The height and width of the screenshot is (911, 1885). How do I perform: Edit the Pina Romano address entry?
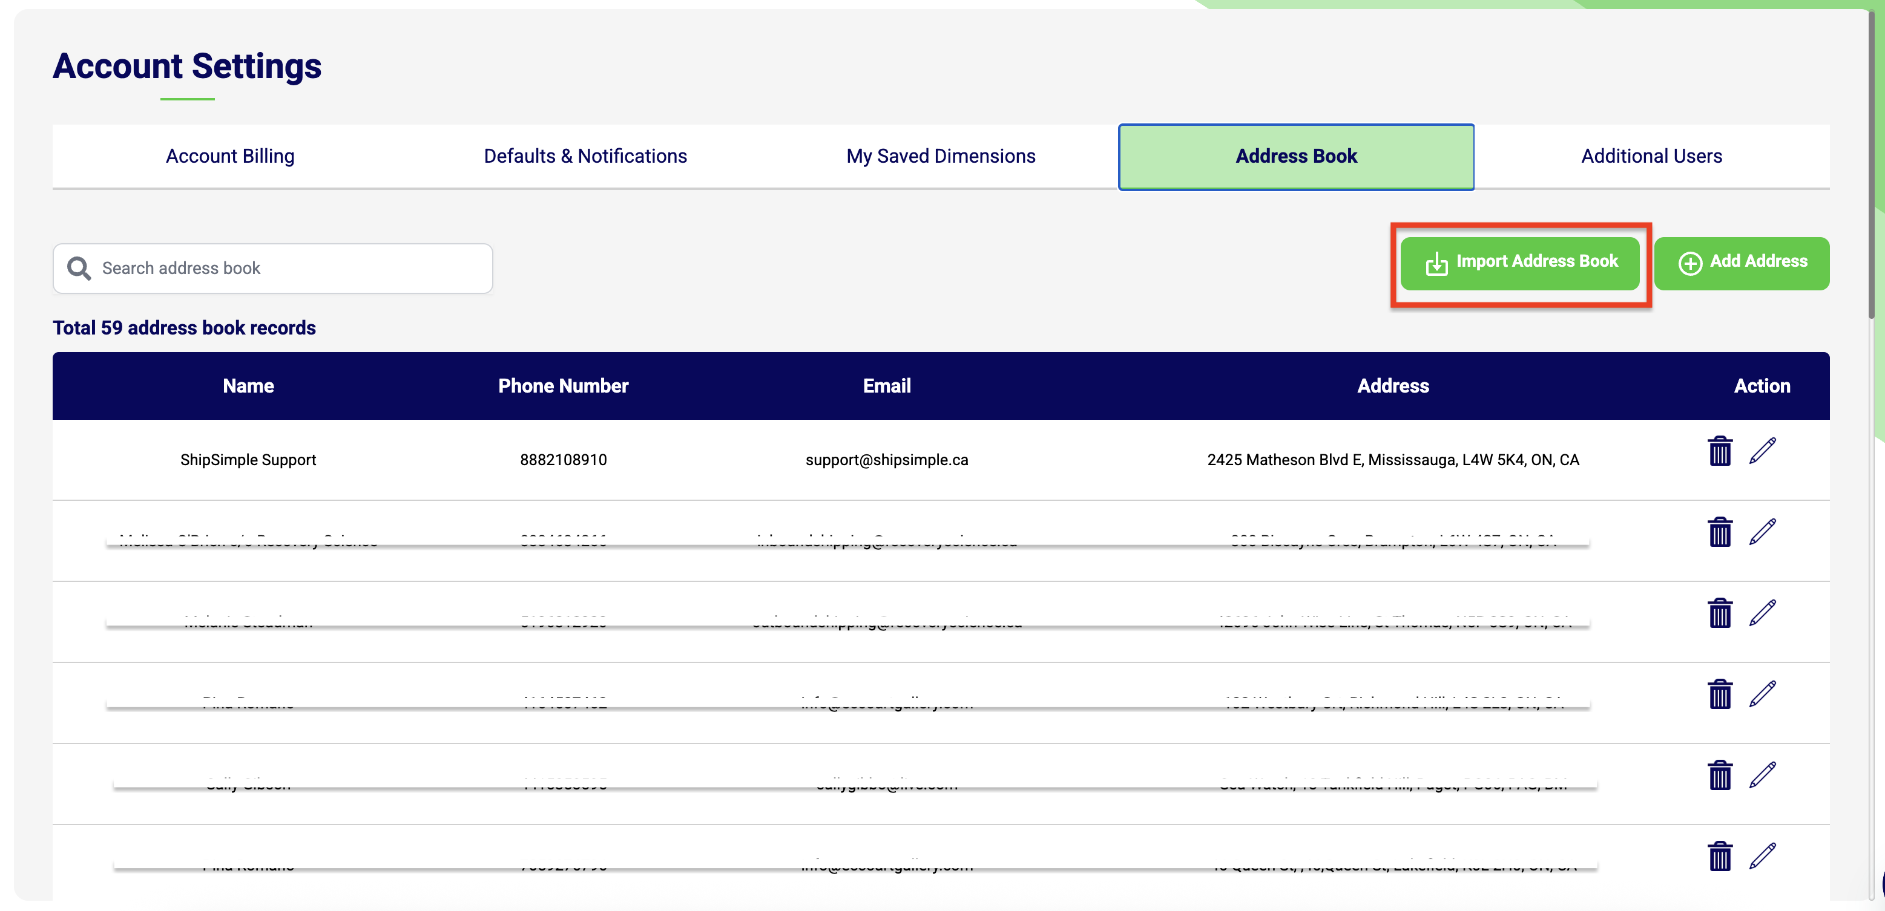point(1763,693)
